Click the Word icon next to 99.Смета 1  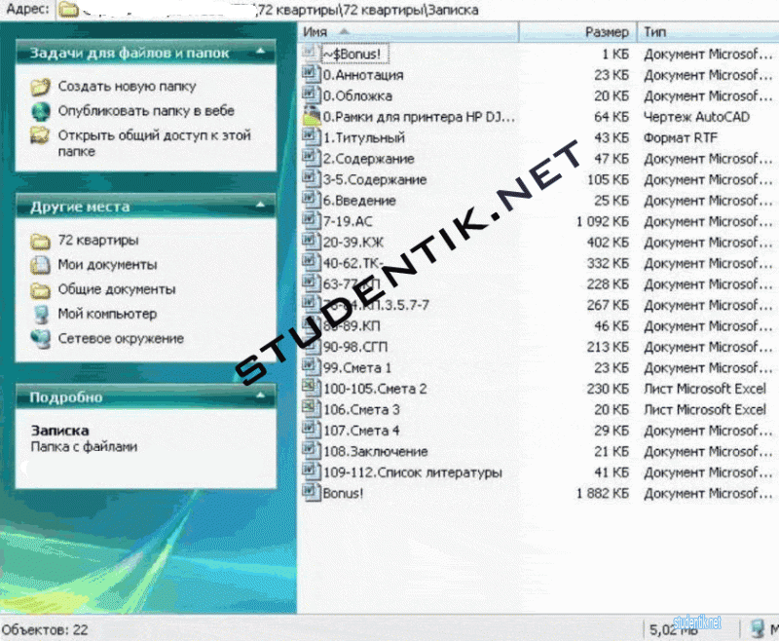click(312, 366)
